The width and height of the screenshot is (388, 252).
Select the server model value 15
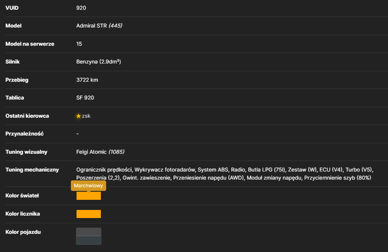[79, 44]
